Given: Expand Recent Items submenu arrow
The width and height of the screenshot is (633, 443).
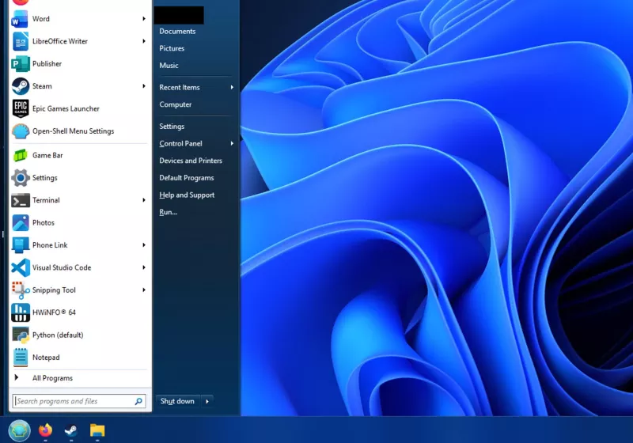Looking at the screenshot, I should pyautogui.click(x=232, y=88).
